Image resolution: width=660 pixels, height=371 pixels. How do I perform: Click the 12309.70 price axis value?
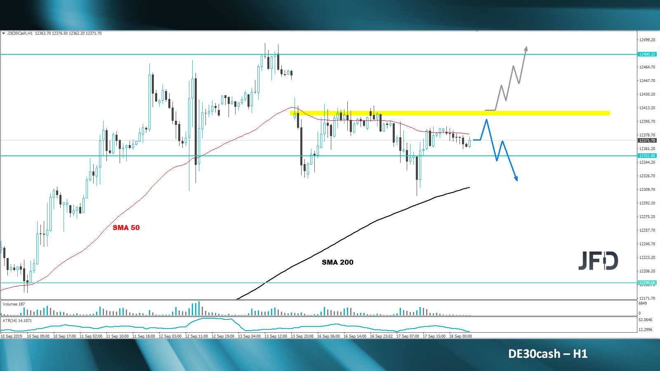pos(647,190)
